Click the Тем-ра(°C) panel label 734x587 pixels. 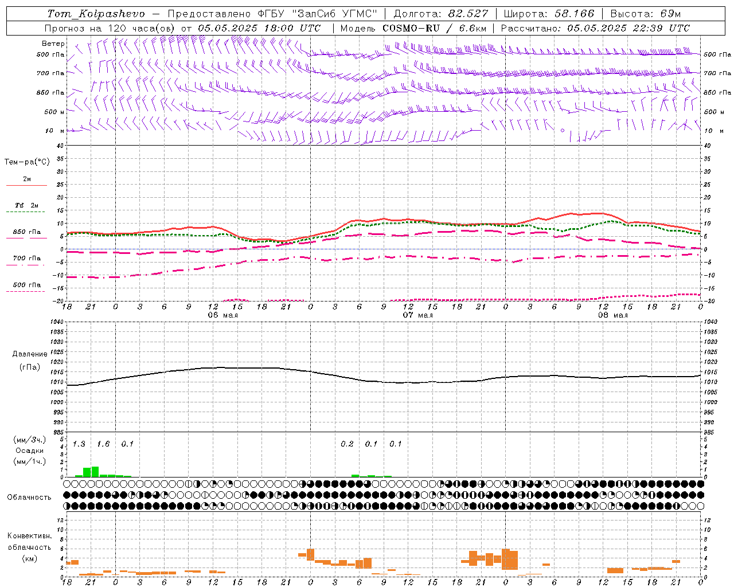27,162
